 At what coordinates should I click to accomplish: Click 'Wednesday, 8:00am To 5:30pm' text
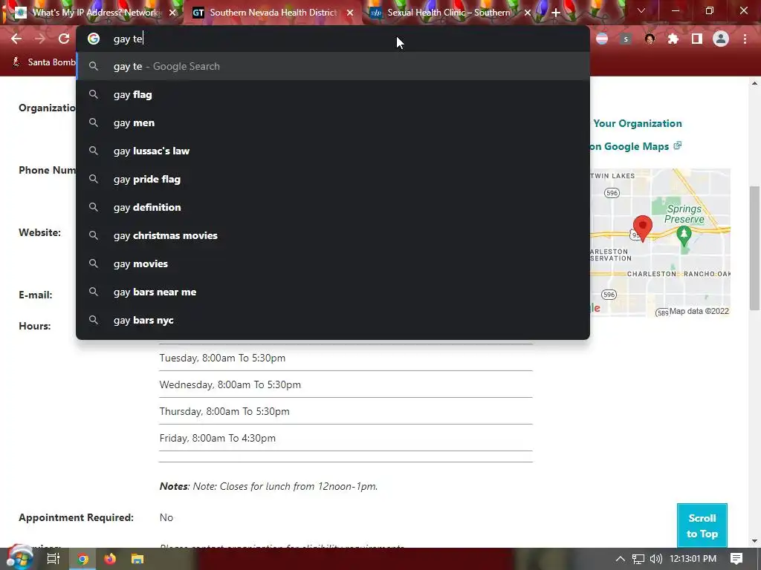[230, 384]
